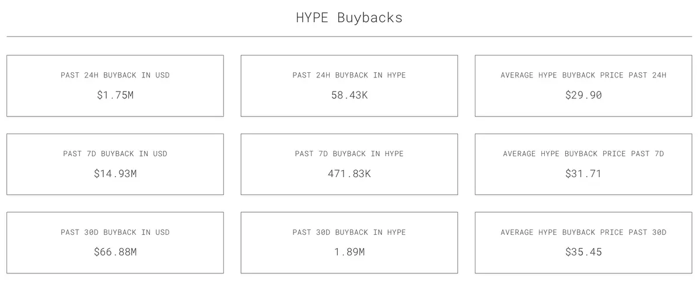
Task: Open the Past 30D Buyback in HYPE card
Action: [349, 242]
